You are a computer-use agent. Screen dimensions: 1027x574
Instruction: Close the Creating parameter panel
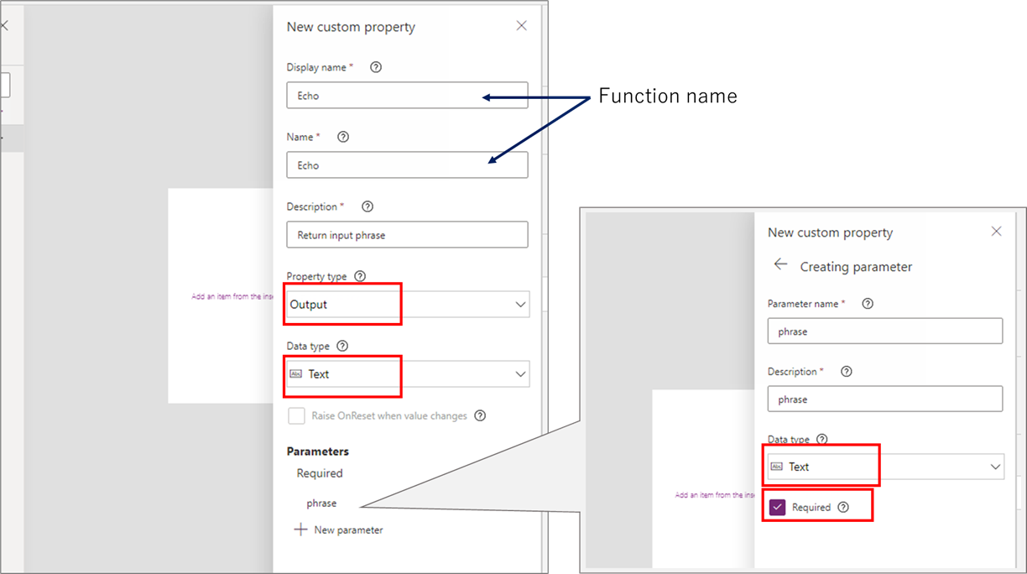(x=996, y=232)
